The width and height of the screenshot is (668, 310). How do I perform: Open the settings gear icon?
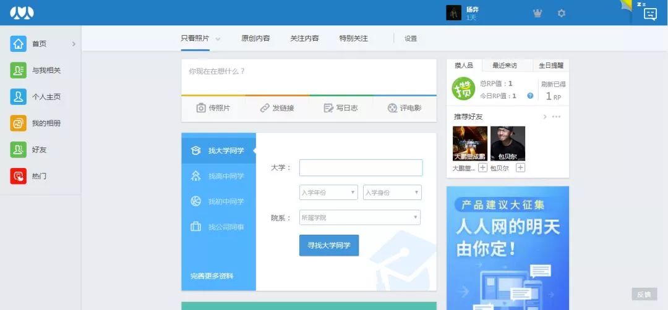click(562, 13)
